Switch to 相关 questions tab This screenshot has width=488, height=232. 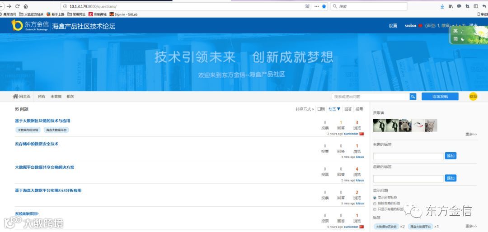tap(70, 97)
